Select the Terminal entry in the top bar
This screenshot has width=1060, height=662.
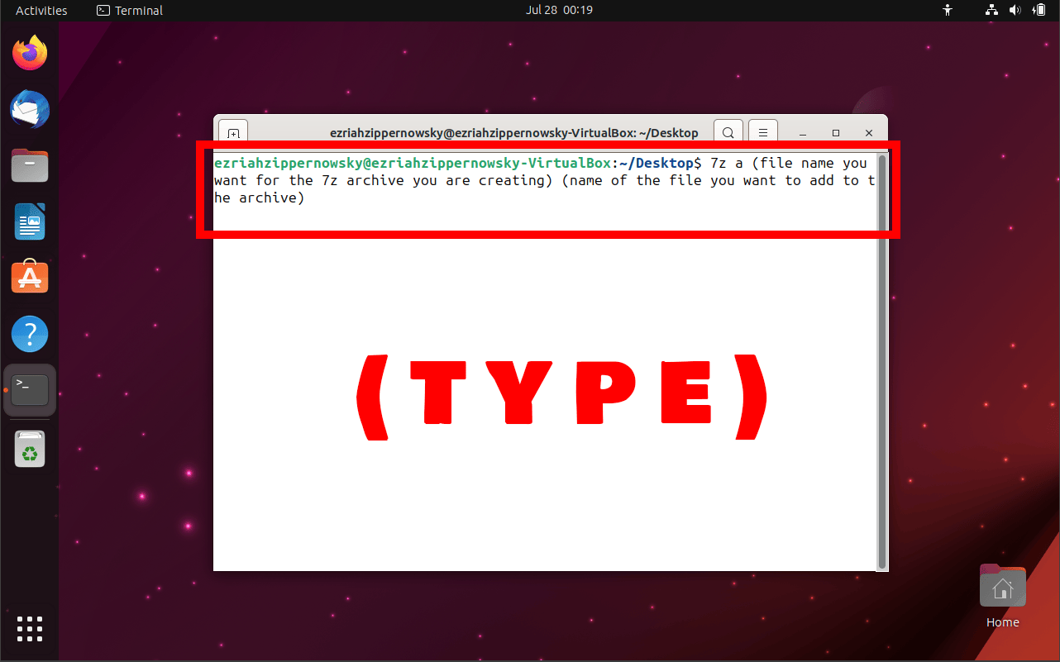coord(129,10)
